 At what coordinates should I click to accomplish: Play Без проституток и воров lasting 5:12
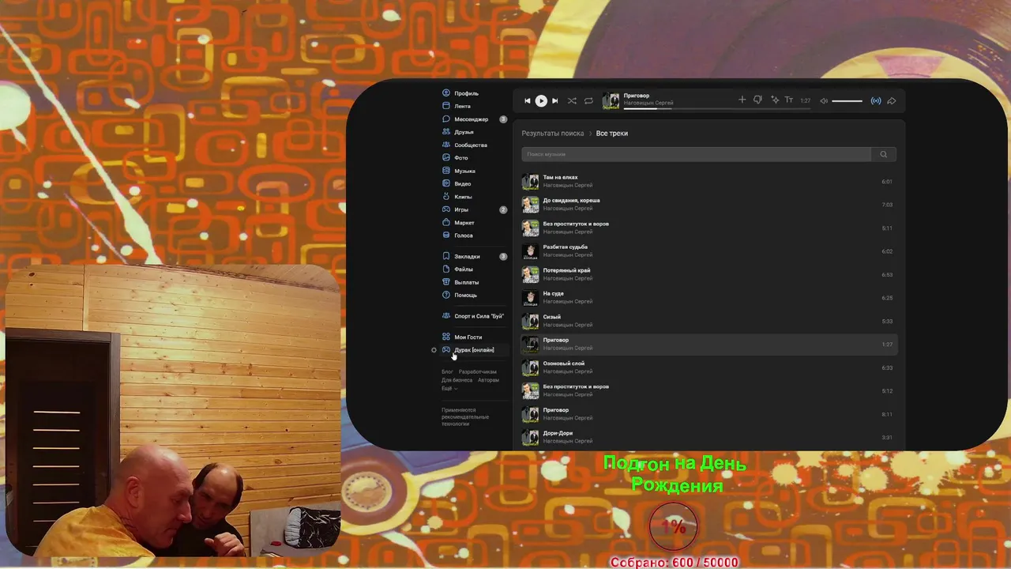tap(708, 391)
